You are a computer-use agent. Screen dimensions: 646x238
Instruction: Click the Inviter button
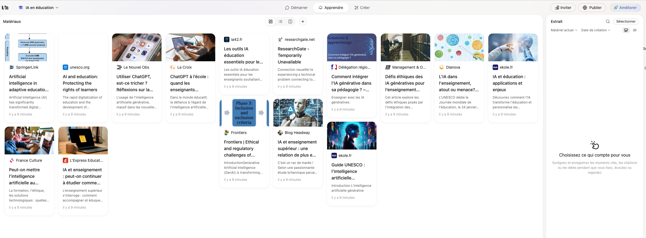[563, 8]
